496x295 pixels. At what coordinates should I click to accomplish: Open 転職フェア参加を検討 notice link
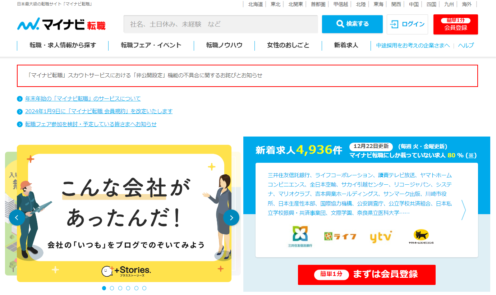[x=91, y=124]
